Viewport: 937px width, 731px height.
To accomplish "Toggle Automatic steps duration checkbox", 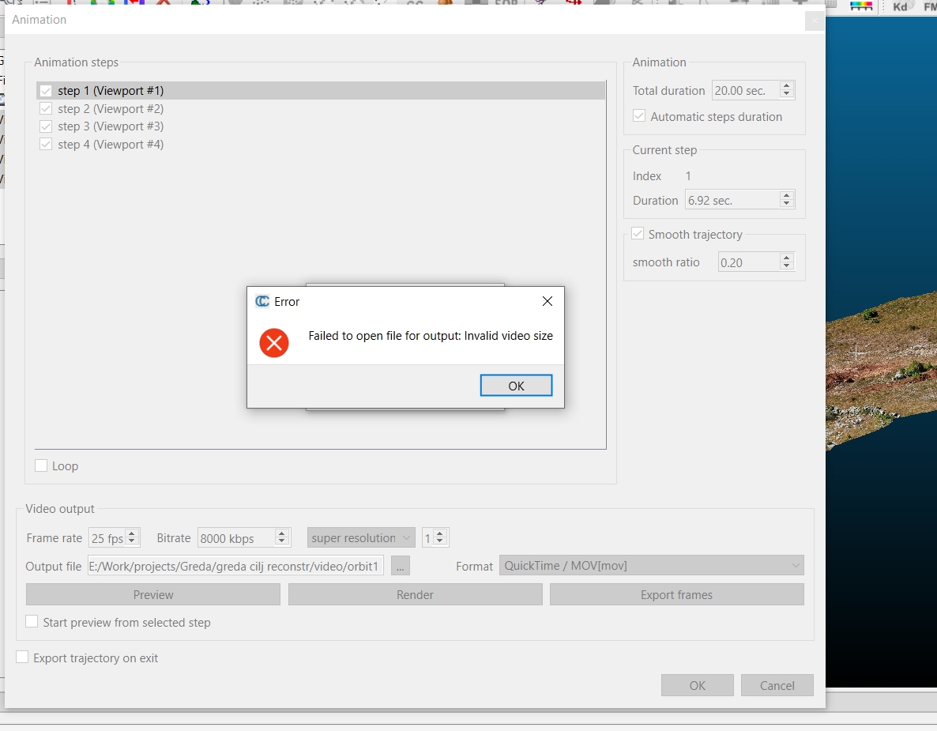I will point(639,116).
